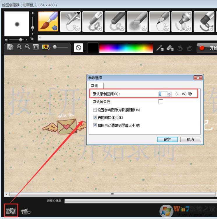Select the Charcoal tool
217x219 pixels.
pyautogui.click(x=115, y=22)
